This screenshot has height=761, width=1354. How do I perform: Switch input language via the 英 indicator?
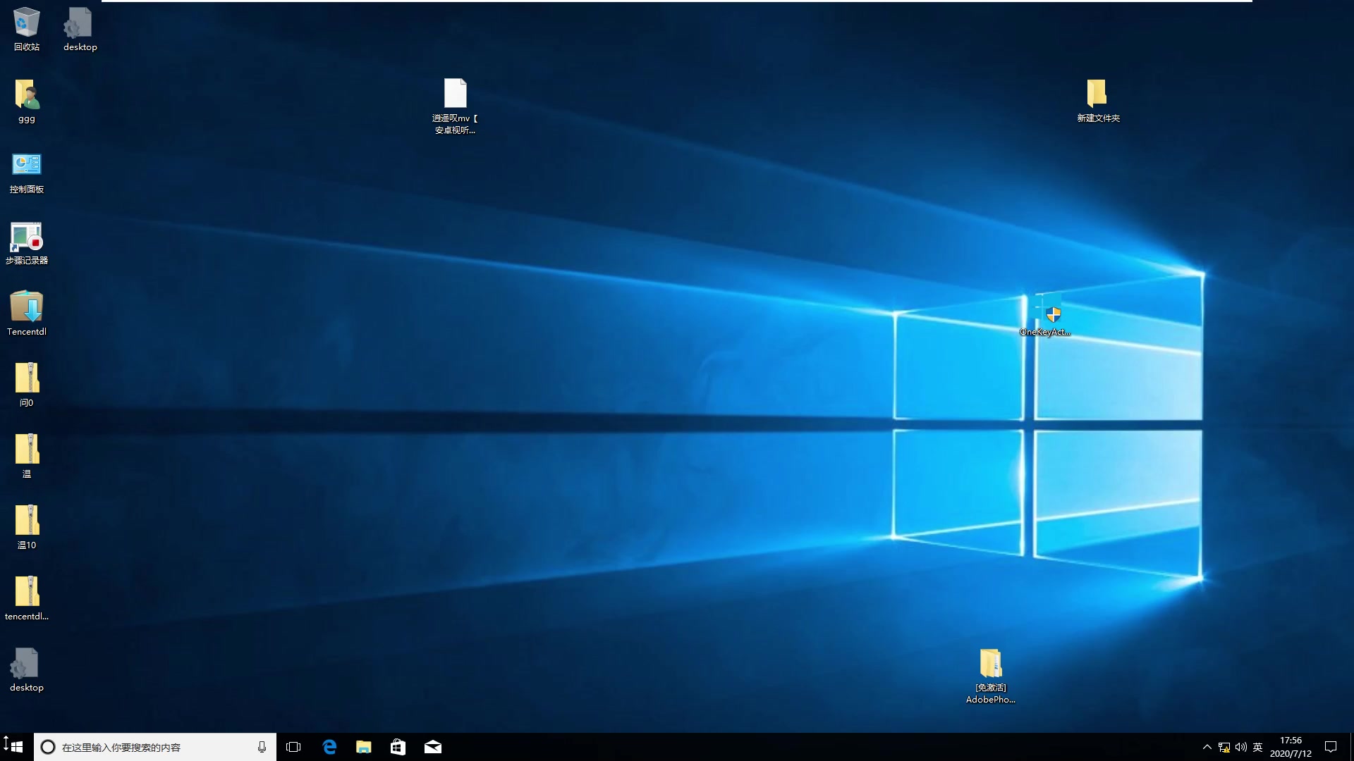point(1258,747)
